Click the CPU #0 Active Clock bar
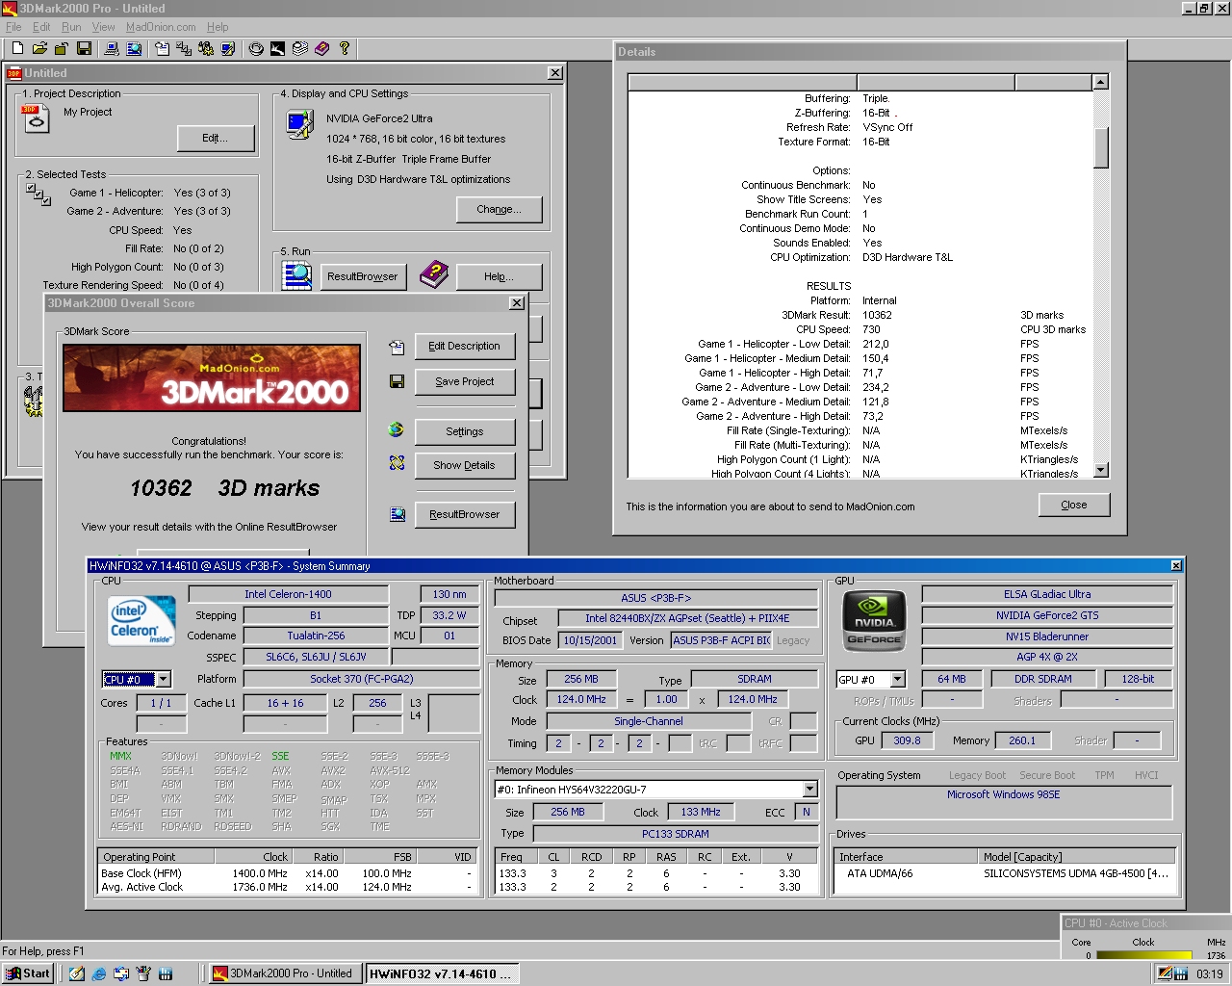Screen dimensions: 1232x986 click(1145, 956)
